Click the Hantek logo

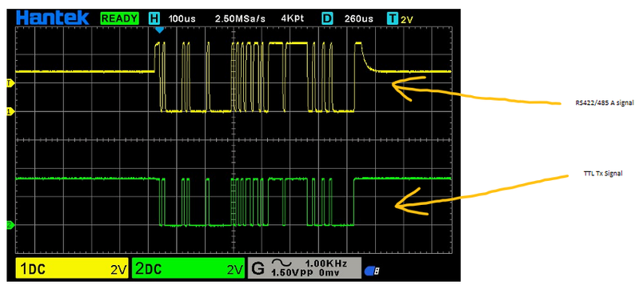(52, 18)
